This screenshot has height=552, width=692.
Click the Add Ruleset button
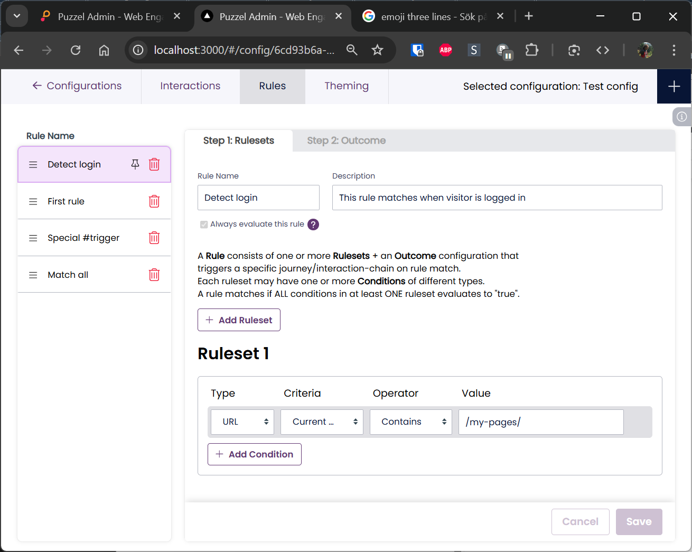[x=239, y=320]
